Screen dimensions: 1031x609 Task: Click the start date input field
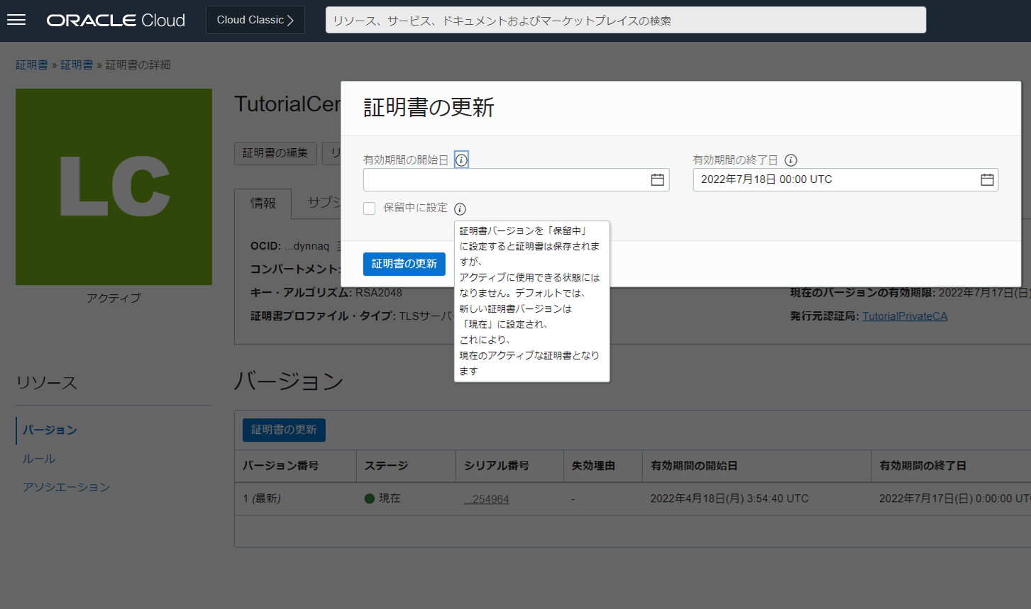click(504, 180)
